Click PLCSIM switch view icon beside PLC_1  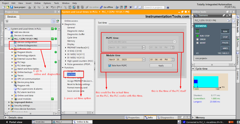[229, 20]
